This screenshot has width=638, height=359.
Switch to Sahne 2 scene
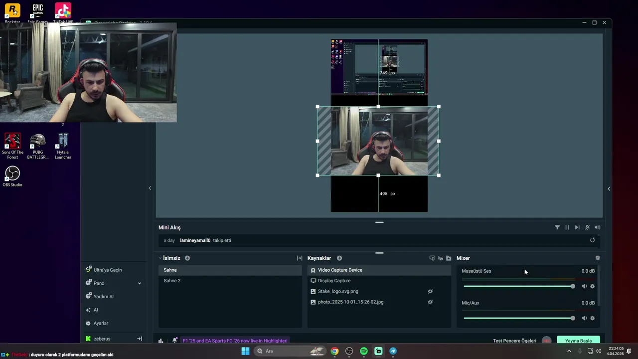coord(230,281)
